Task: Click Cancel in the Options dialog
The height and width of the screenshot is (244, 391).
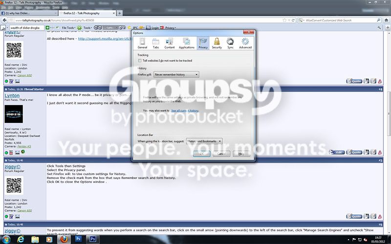Action: [x=221, y=154]
